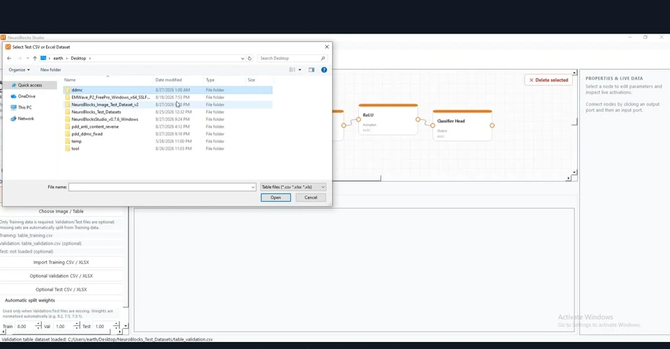Click the search magnifier icon

pos(322,58)
